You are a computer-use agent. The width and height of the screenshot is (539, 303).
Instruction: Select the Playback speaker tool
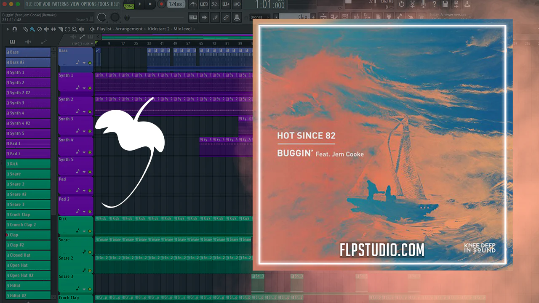[x=81, y=29]
